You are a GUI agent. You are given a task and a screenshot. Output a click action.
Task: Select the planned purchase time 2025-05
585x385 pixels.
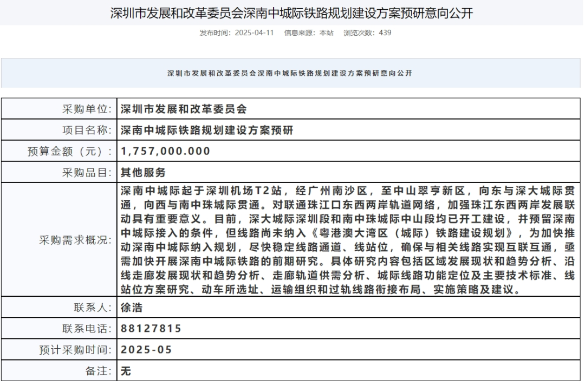(x=146, y=350)
